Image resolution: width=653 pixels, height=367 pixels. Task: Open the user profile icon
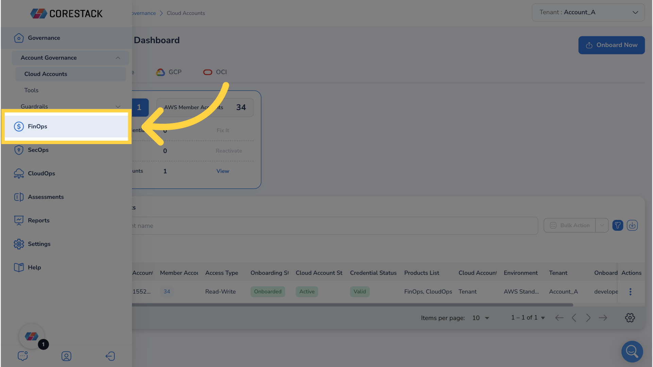(x=66, y=356)
